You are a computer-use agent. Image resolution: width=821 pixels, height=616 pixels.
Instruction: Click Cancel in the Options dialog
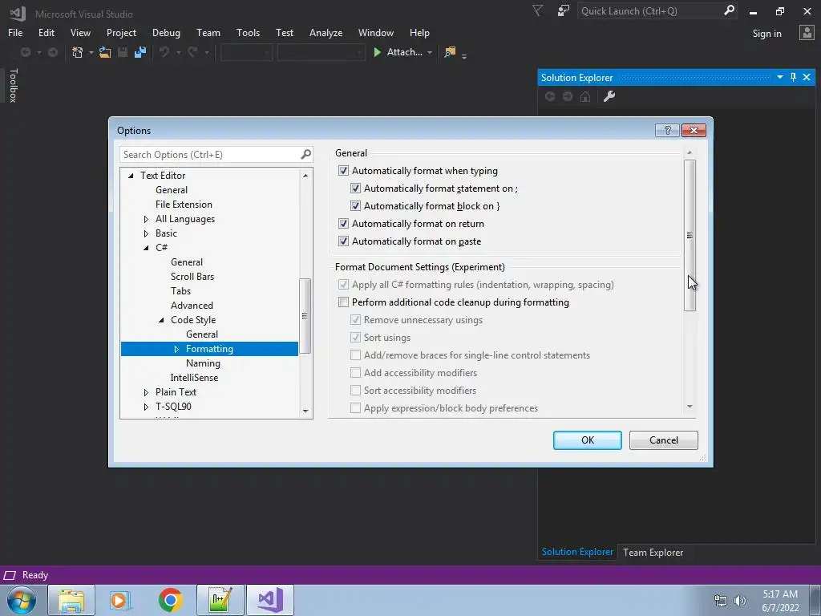pos(663,440)
